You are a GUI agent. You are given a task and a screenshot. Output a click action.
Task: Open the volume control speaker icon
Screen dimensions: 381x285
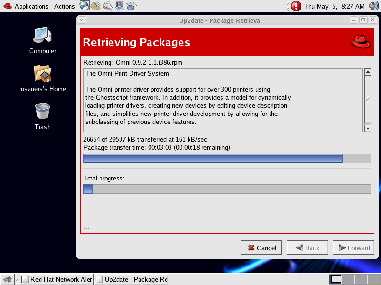tap(374, 6)
